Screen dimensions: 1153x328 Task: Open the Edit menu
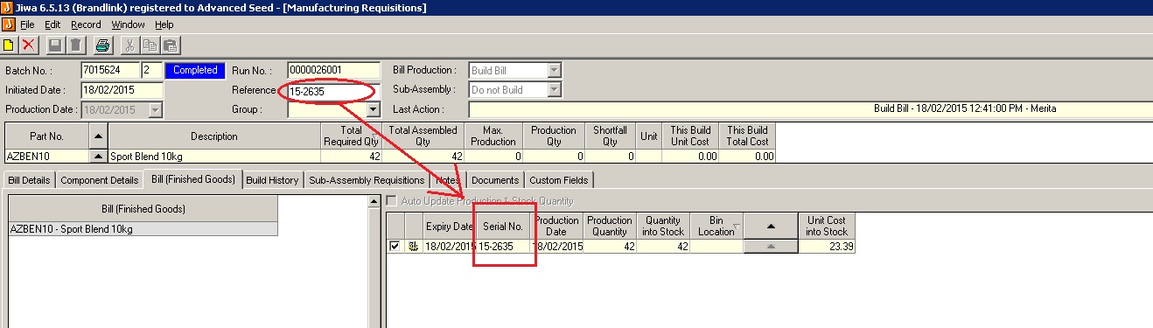pos(52,24)
